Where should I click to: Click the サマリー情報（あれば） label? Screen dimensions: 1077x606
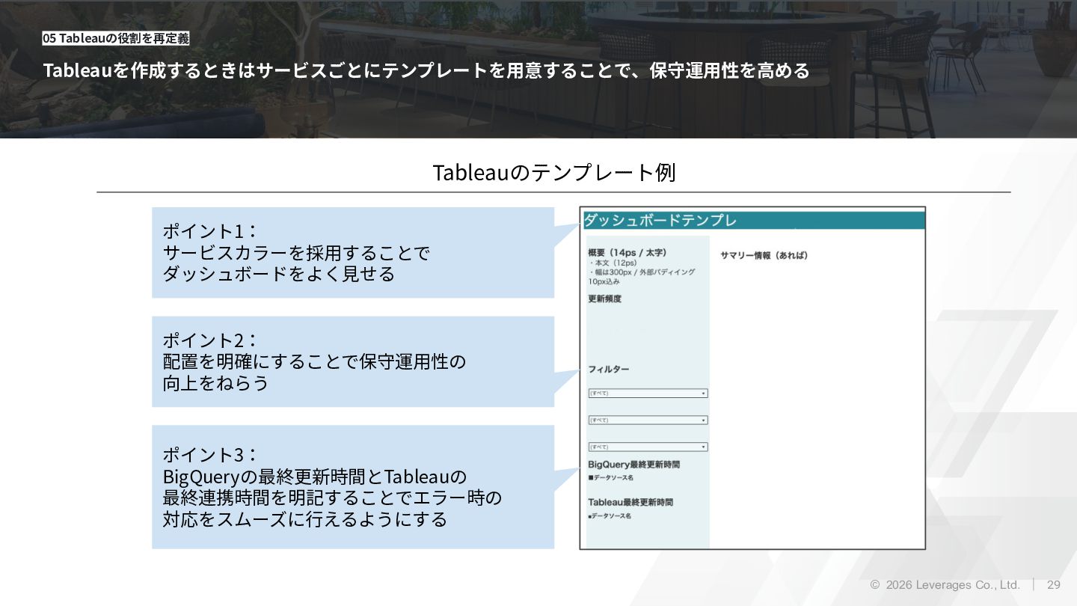764,255
